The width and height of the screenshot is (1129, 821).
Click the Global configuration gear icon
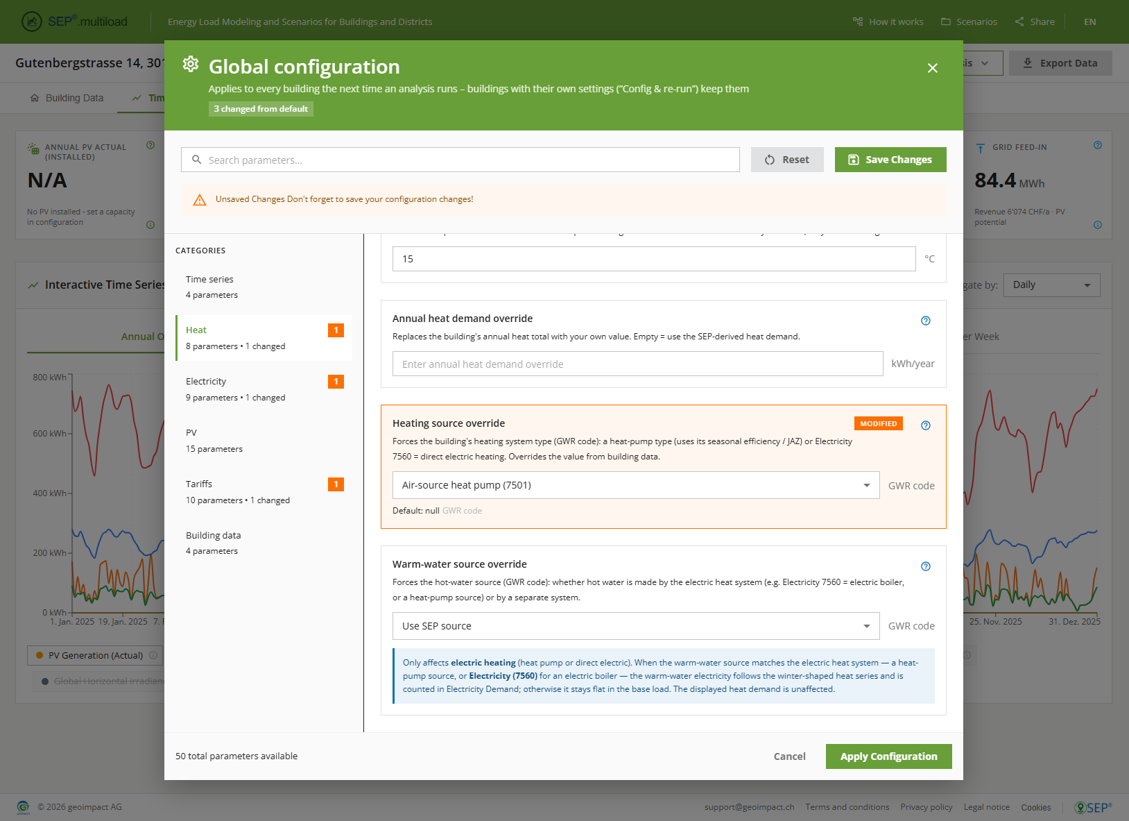(x=191, y=65)
